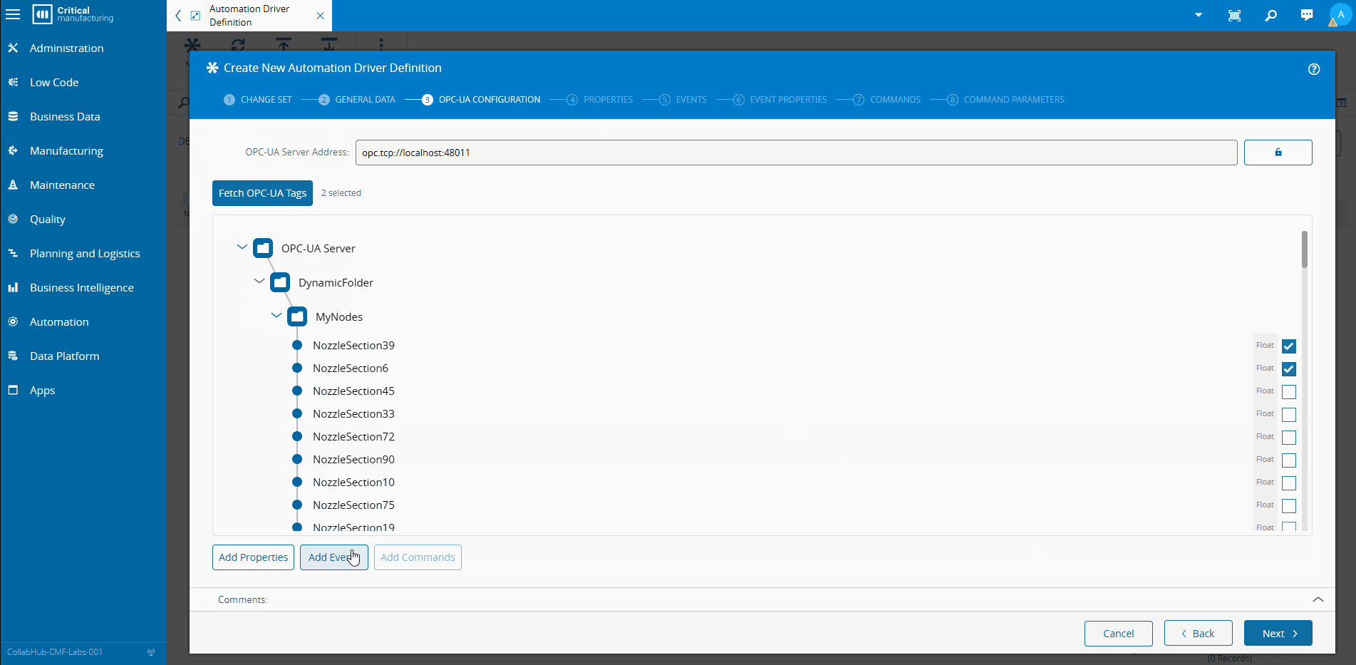
Task: Click the refresh icon in background toolbar
Action: click(238, 44)
